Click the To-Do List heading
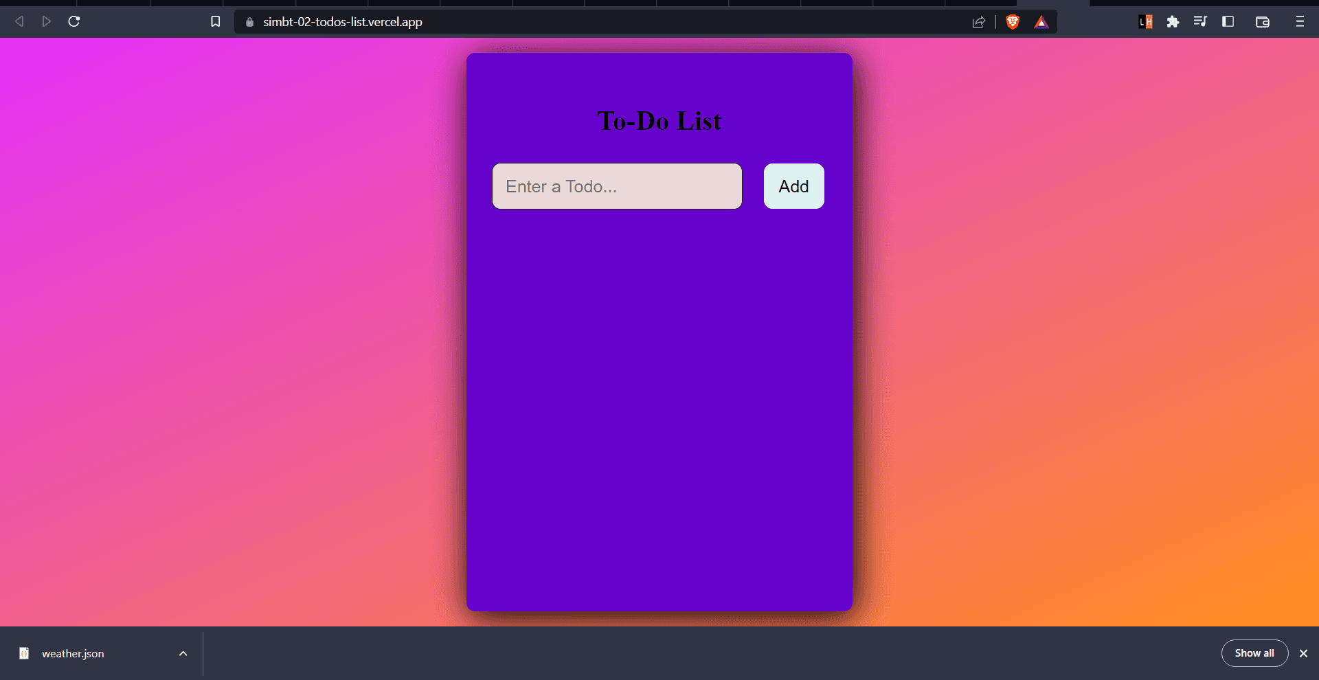Screen dimensions: 1319x680 [x=659, y=121]
